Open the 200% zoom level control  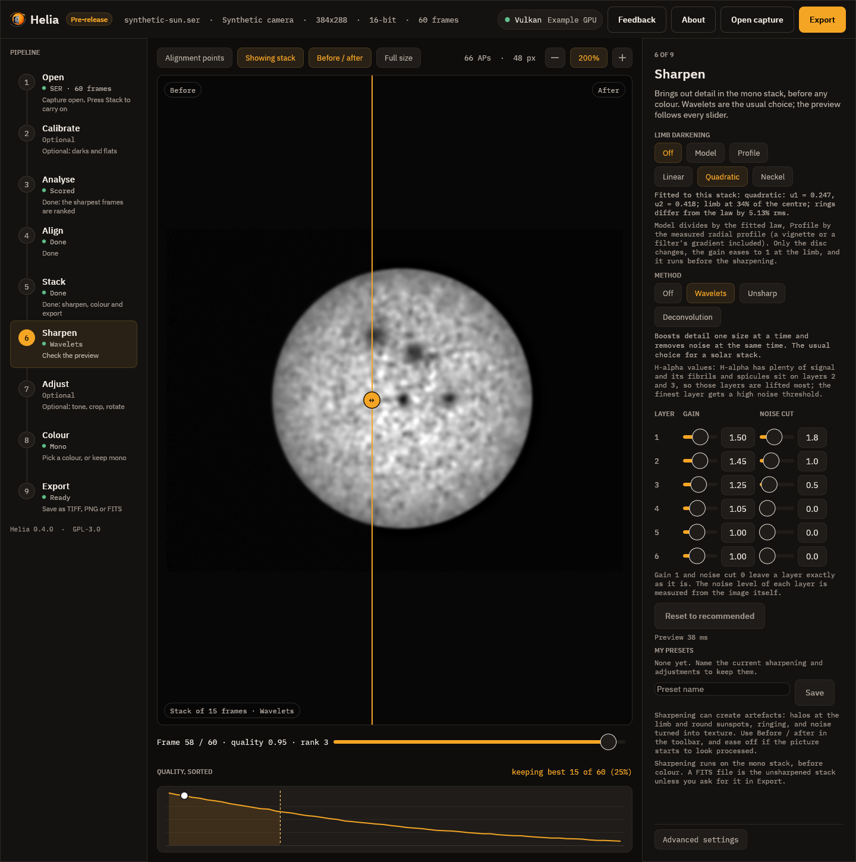click(x=588, y=58)
